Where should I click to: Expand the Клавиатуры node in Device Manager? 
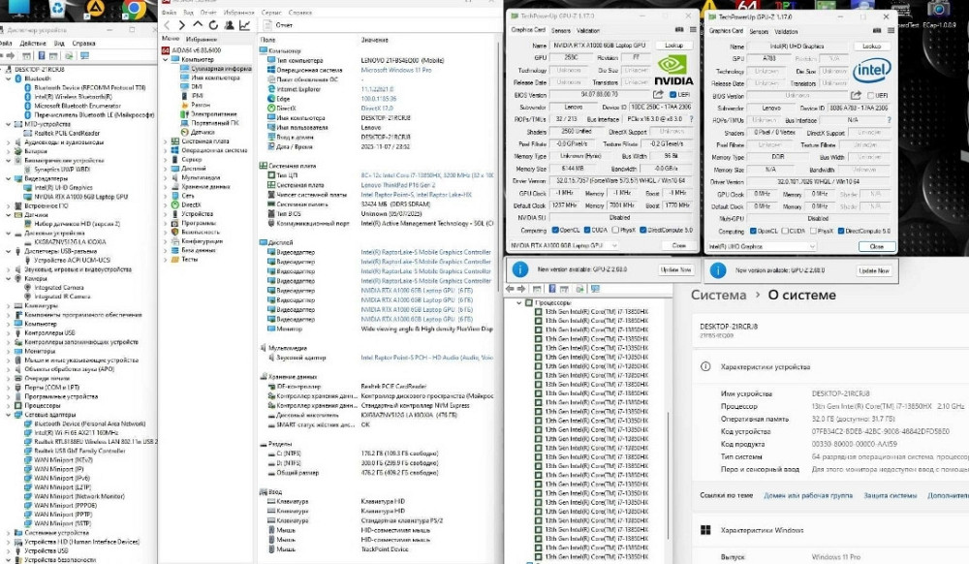coord(7,306)
